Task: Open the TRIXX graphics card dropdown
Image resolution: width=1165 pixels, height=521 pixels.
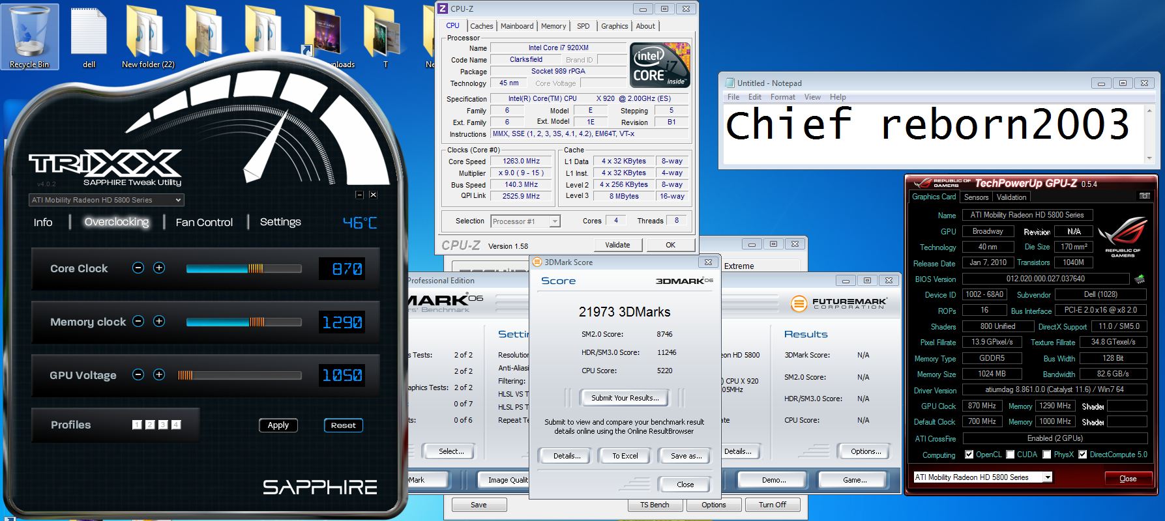Action: coord(106,200)
